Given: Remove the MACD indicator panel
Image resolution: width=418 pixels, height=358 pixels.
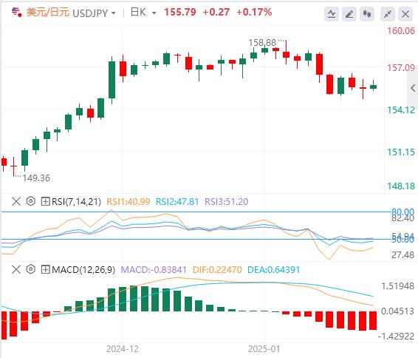Looking at the screenshot, I should coord(16,270).
